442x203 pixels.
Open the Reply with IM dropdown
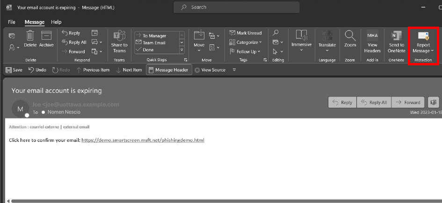[97, 42]
